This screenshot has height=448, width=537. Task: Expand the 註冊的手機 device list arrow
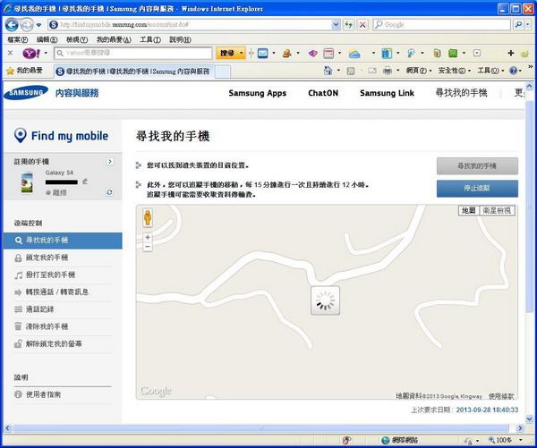point(109,161)
